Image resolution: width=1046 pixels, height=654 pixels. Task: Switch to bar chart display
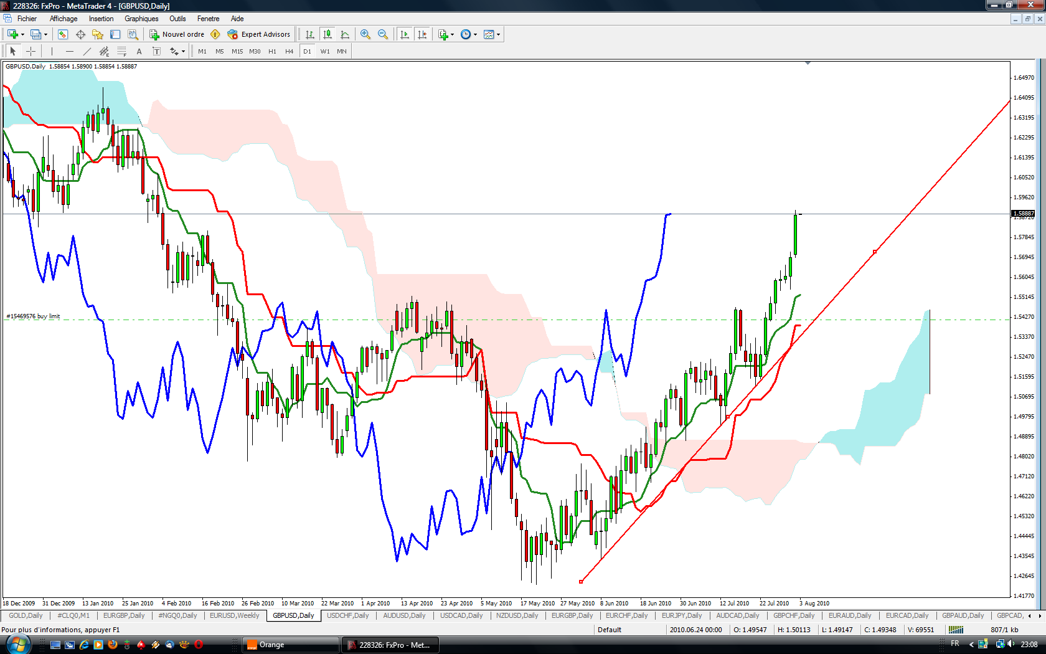tap(309, 34)
